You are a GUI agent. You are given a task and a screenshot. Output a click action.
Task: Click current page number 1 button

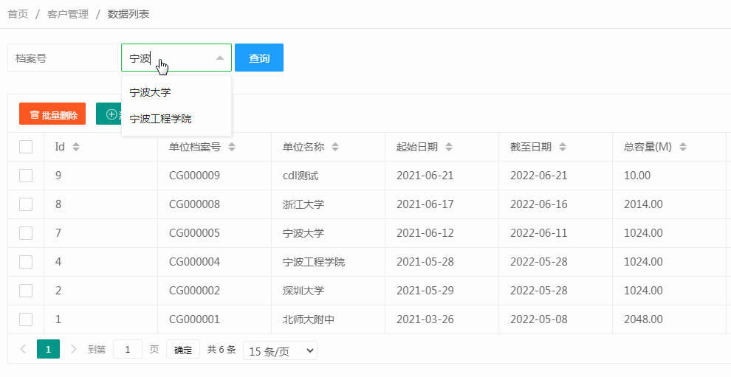[x=49, y=349]
